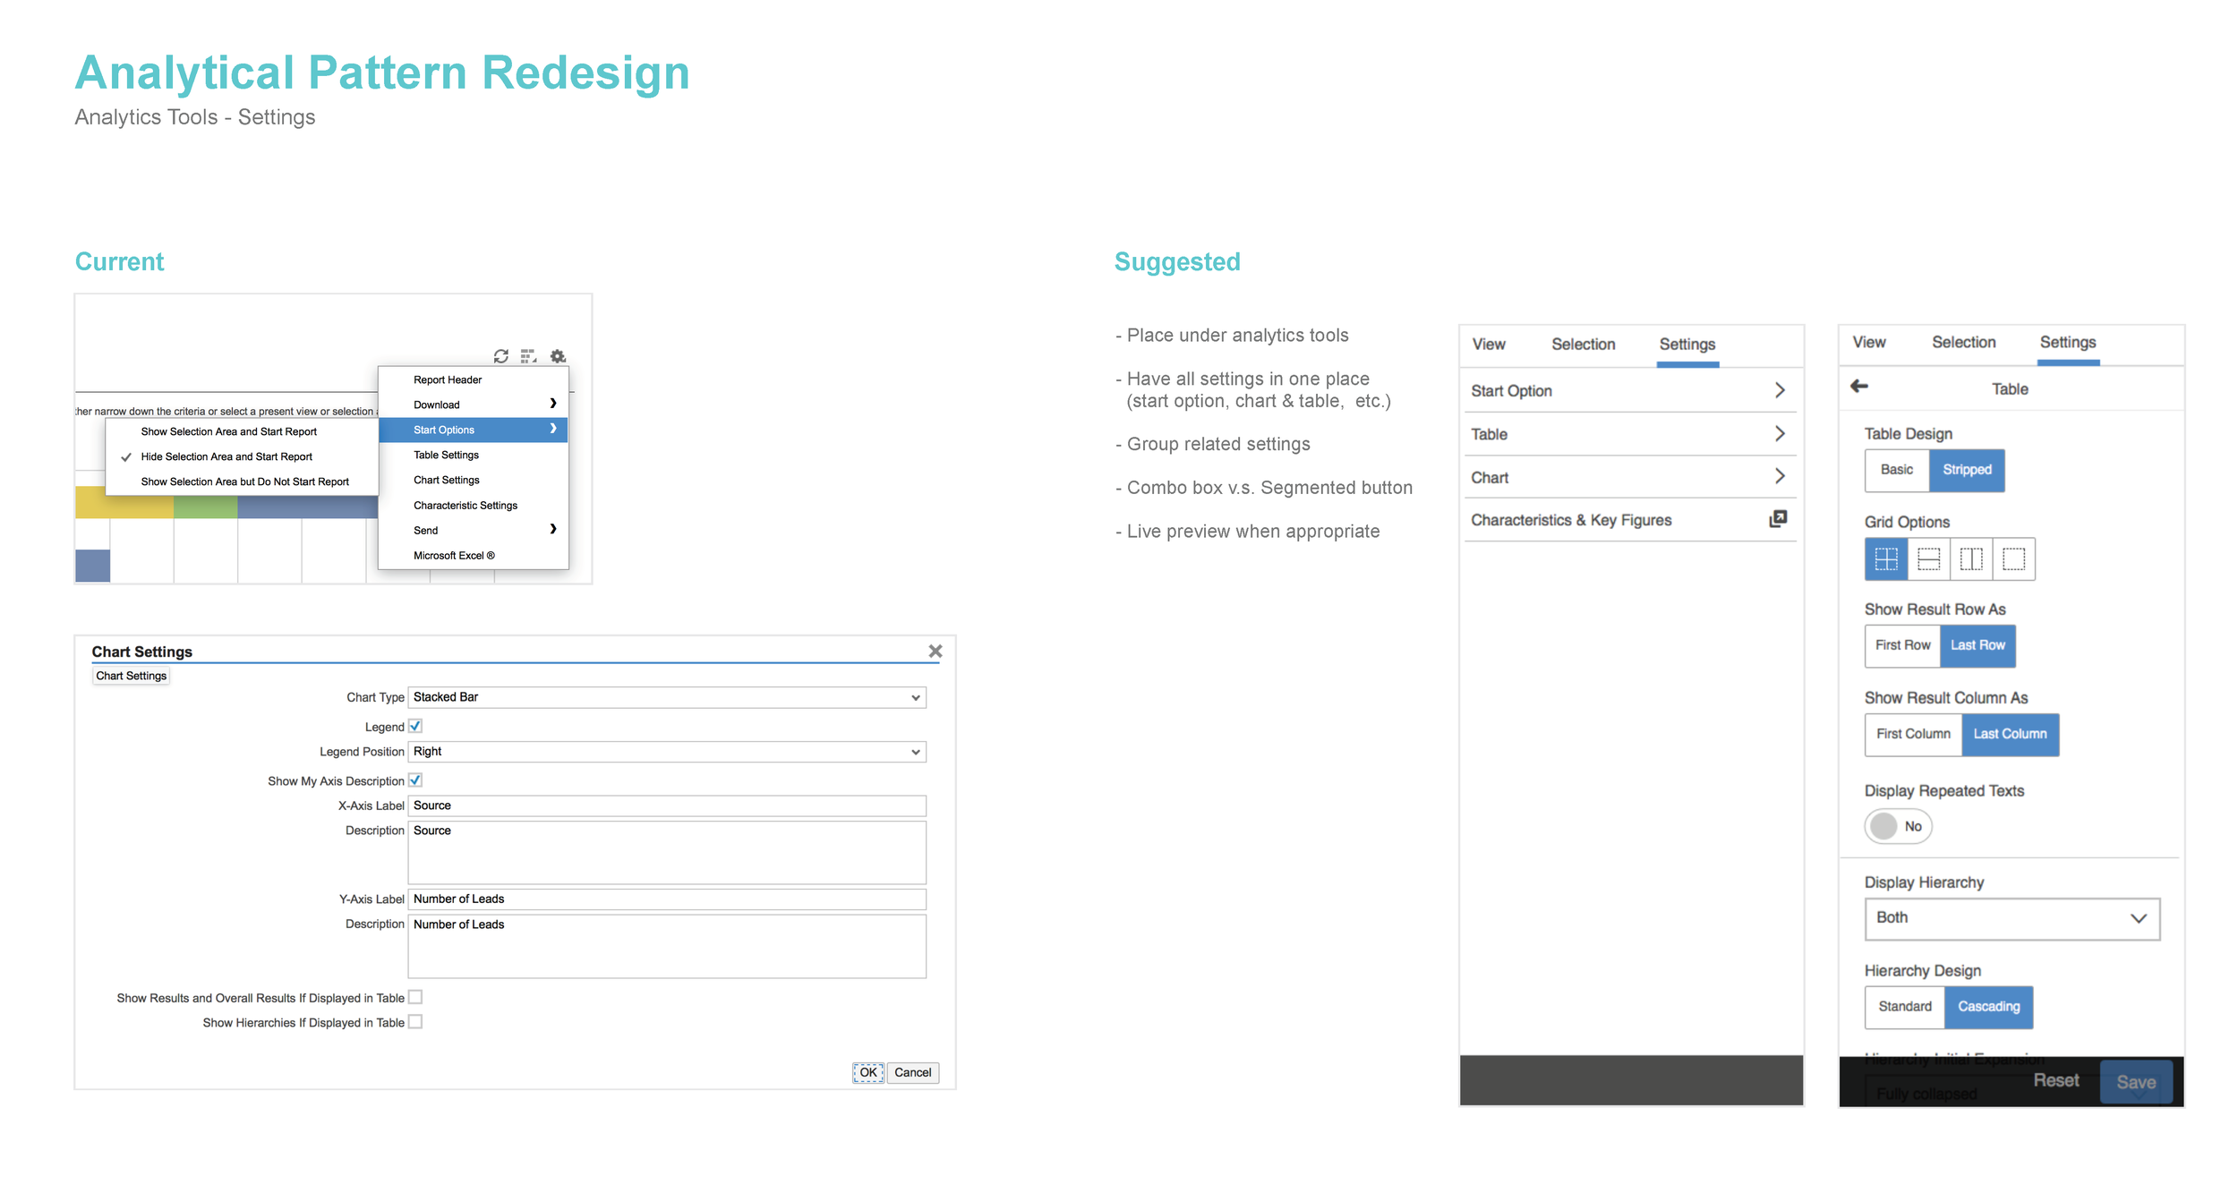Open the Legend Position dropdown
This screenshot has width=2238, height=1193.
667,752
